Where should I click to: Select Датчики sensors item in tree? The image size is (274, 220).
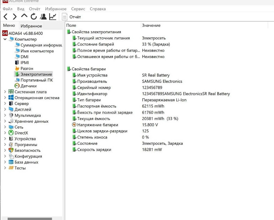(x=28, y=86)
